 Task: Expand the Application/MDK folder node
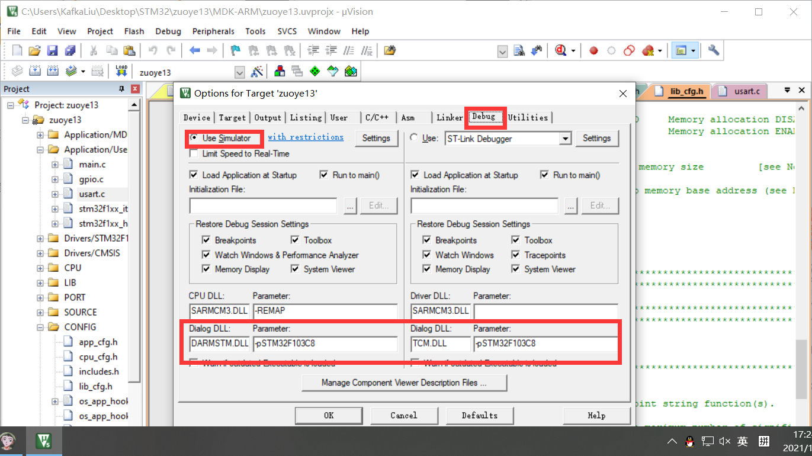coord(40,134)
